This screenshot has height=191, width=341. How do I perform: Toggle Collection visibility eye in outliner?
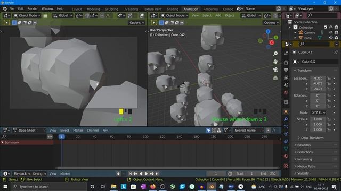[x=331, y=27]
